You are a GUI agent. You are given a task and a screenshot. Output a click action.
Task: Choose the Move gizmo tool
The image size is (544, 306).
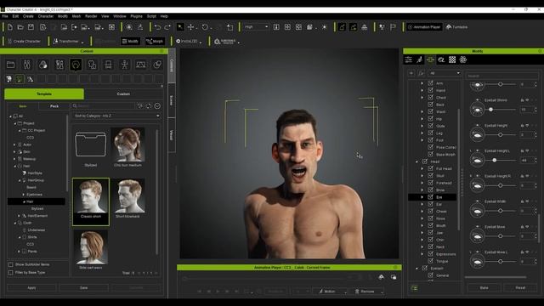[x=190, y=27]
